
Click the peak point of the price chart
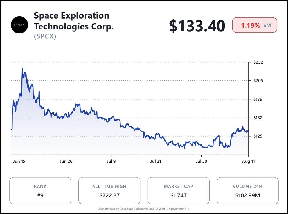click(x=22, y=69)
